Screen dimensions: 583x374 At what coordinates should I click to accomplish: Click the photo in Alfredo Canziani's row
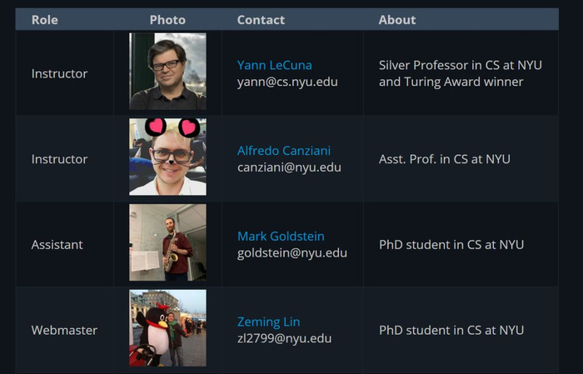point(167,157)
